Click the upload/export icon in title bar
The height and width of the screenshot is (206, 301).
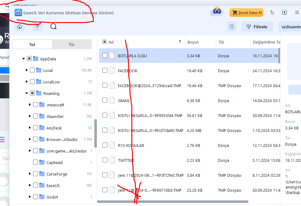[x=284, y=12]
